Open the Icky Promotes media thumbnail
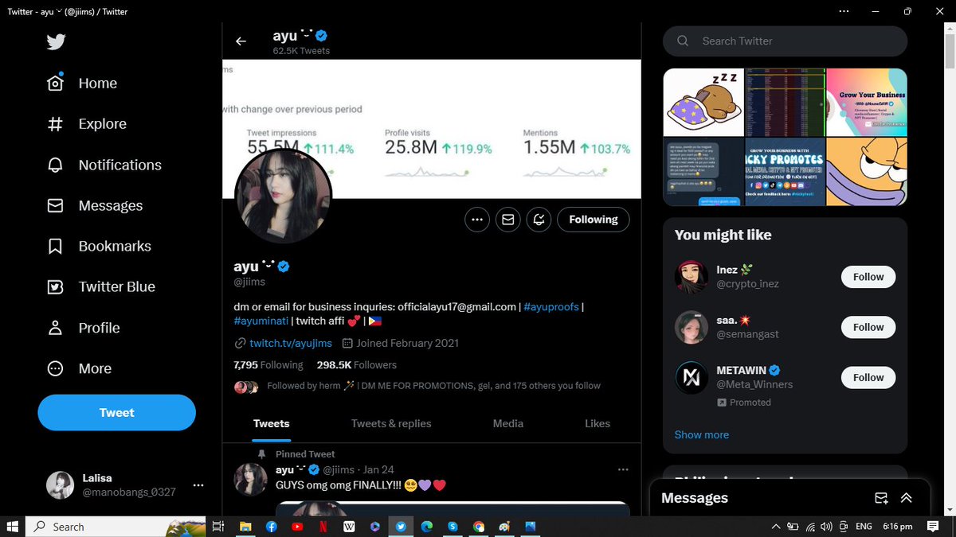This screenshot has height=537, width=956. [785, 171]
